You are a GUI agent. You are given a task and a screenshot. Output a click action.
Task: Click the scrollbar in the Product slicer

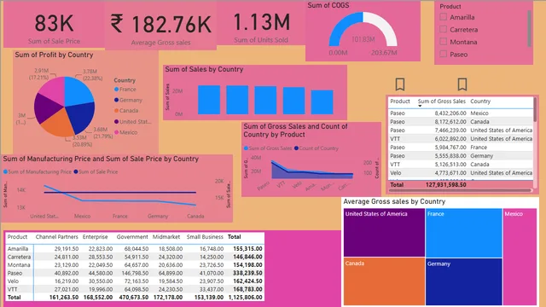click(x=529, y=28)
